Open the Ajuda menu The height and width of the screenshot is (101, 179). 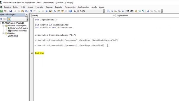102,7
